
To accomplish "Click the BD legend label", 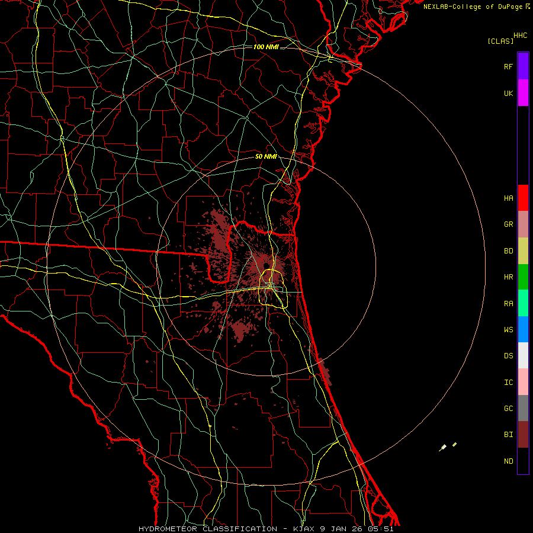I will tap(508, 251).
